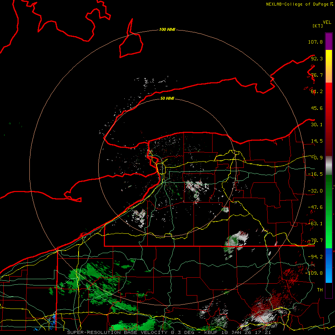Click the -47.6 velocity scale value
335x335 pixels.
[x=315, y=207]
